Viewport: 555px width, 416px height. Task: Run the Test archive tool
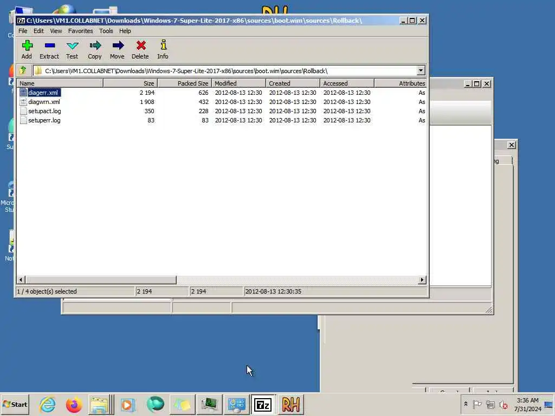[x=72, y=45]
